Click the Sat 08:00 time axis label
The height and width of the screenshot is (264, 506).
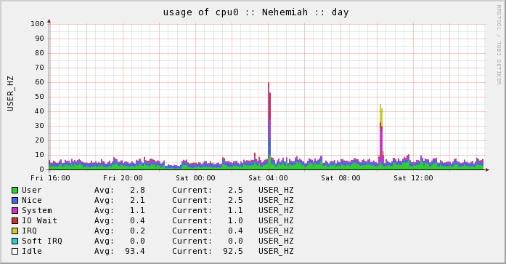pyautogui.click(x=340, y=178)
